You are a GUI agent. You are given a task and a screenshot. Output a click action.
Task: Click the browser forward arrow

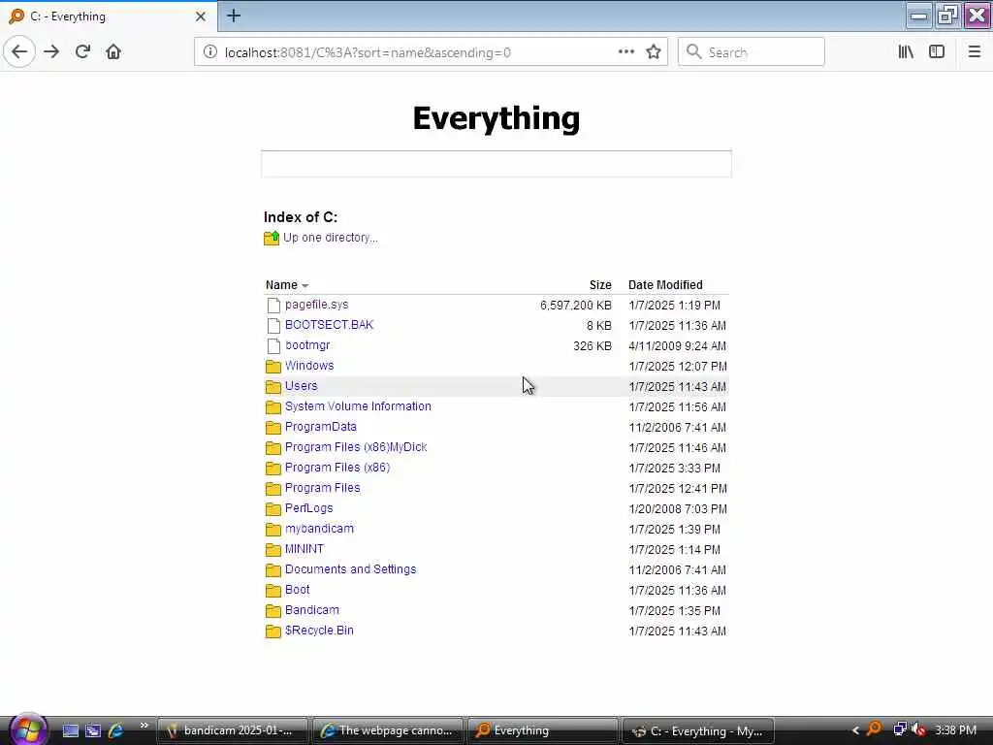[x=52, y=52]
